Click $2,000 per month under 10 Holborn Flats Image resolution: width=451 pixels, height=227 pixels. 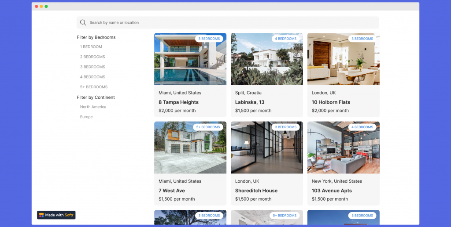pos(330,111)
